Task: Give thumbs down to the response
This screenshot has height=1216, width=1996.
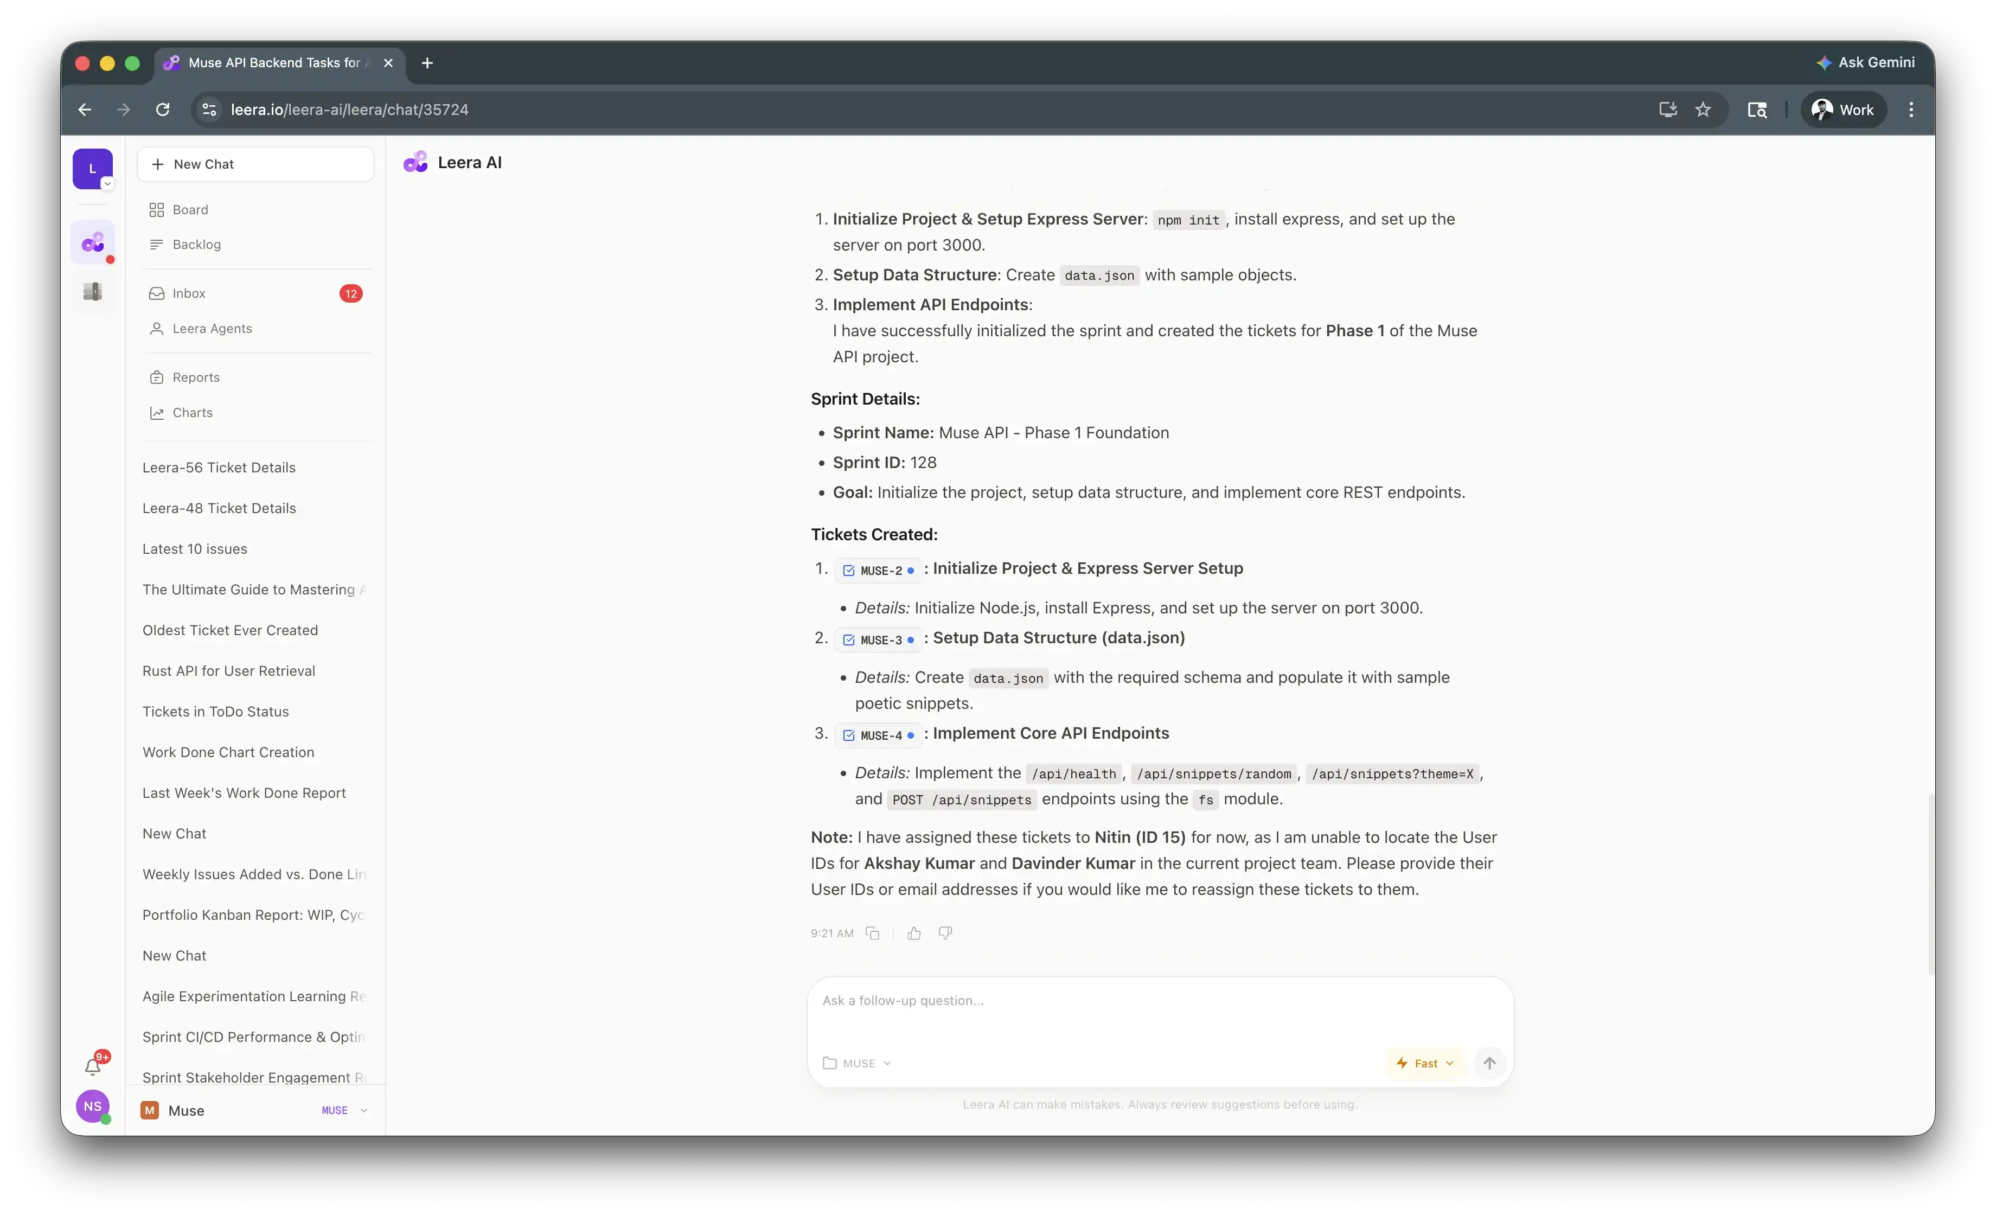Action: click(944, 933)
